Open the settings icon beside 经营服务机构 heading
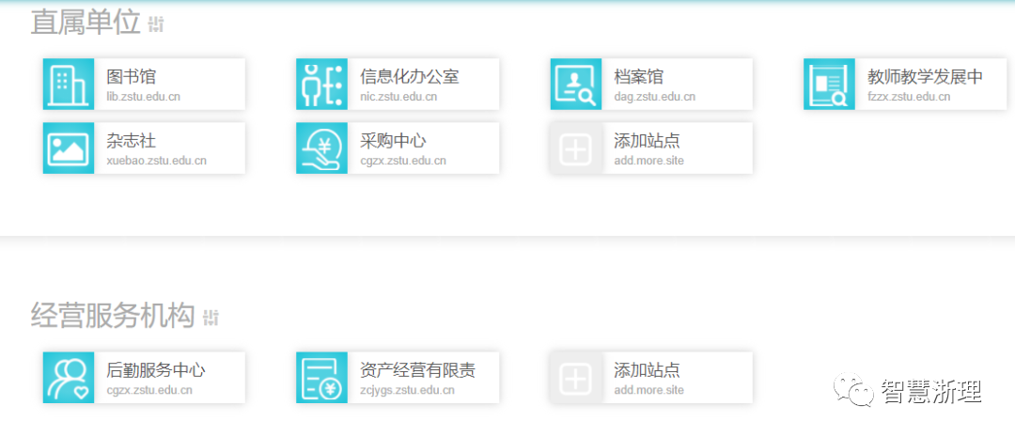Viewport: 1015px width, 437px height. point(211,318)
